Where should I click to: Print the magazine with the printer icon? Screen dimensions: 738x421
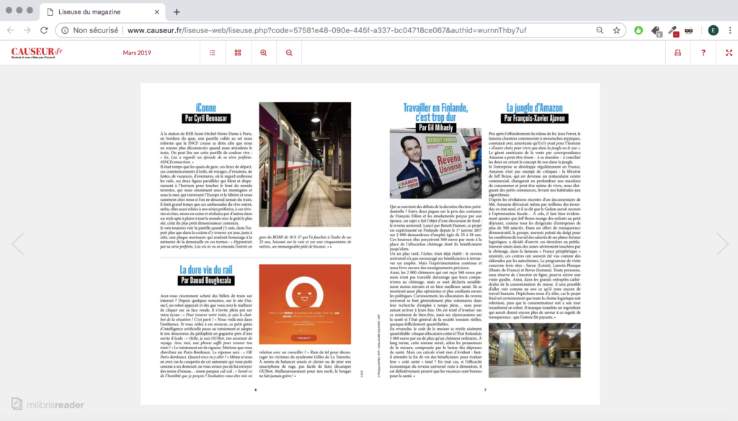tap(677, 53)
